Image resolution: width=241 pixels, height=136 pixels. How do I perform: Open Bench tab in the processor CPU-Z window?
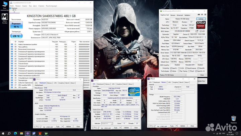coord(125,84)
